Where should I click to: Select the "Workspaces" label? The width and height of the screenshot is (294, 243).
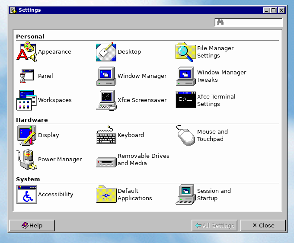[55, 100]
